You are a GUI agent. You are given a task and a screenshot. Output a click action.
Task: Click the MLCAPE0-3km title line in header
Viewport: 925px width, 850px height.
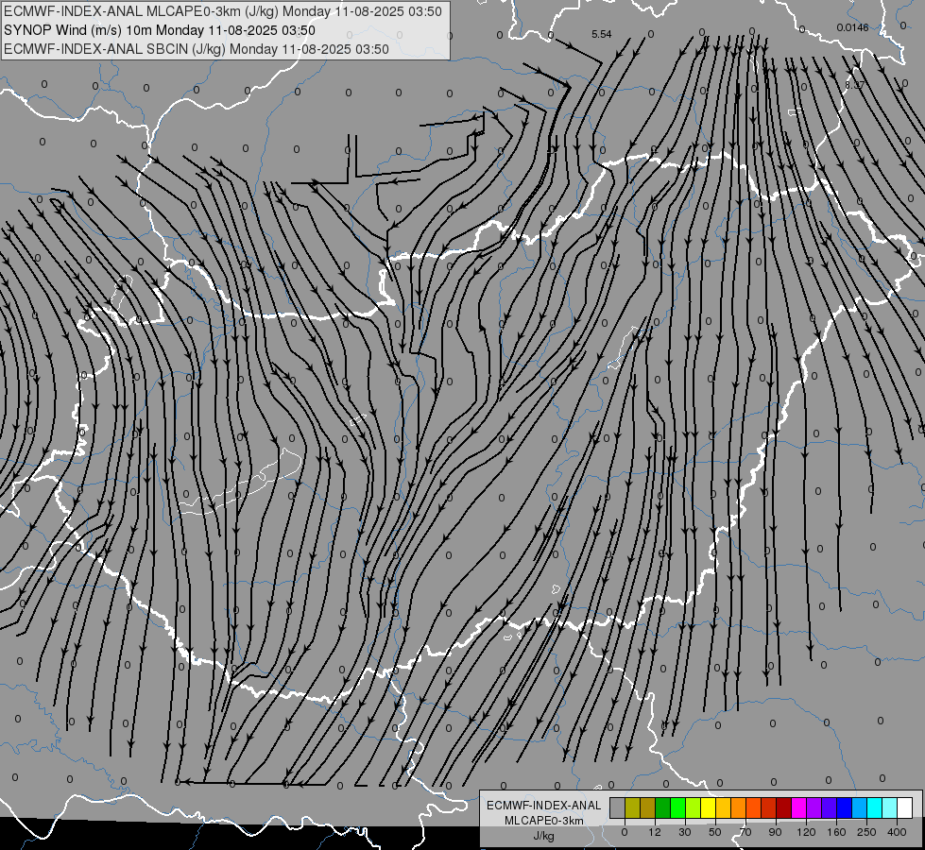point(223,11)
